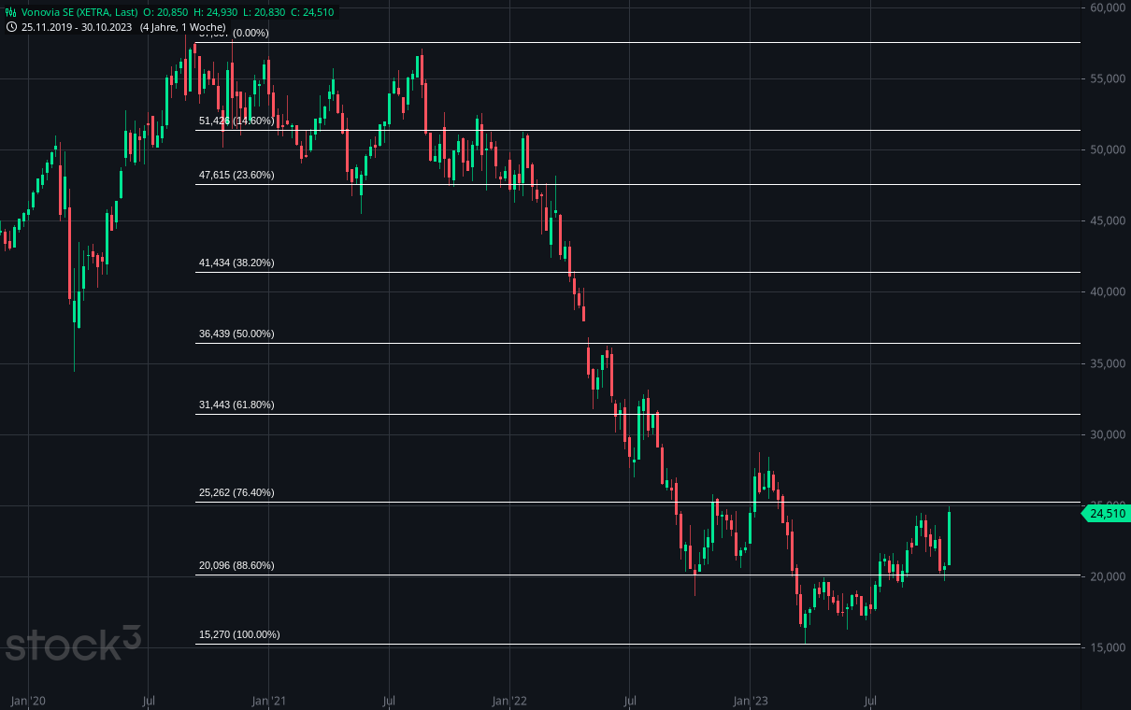
Task: Click the 60,000 price axis label
Action: click(1108, 8)
